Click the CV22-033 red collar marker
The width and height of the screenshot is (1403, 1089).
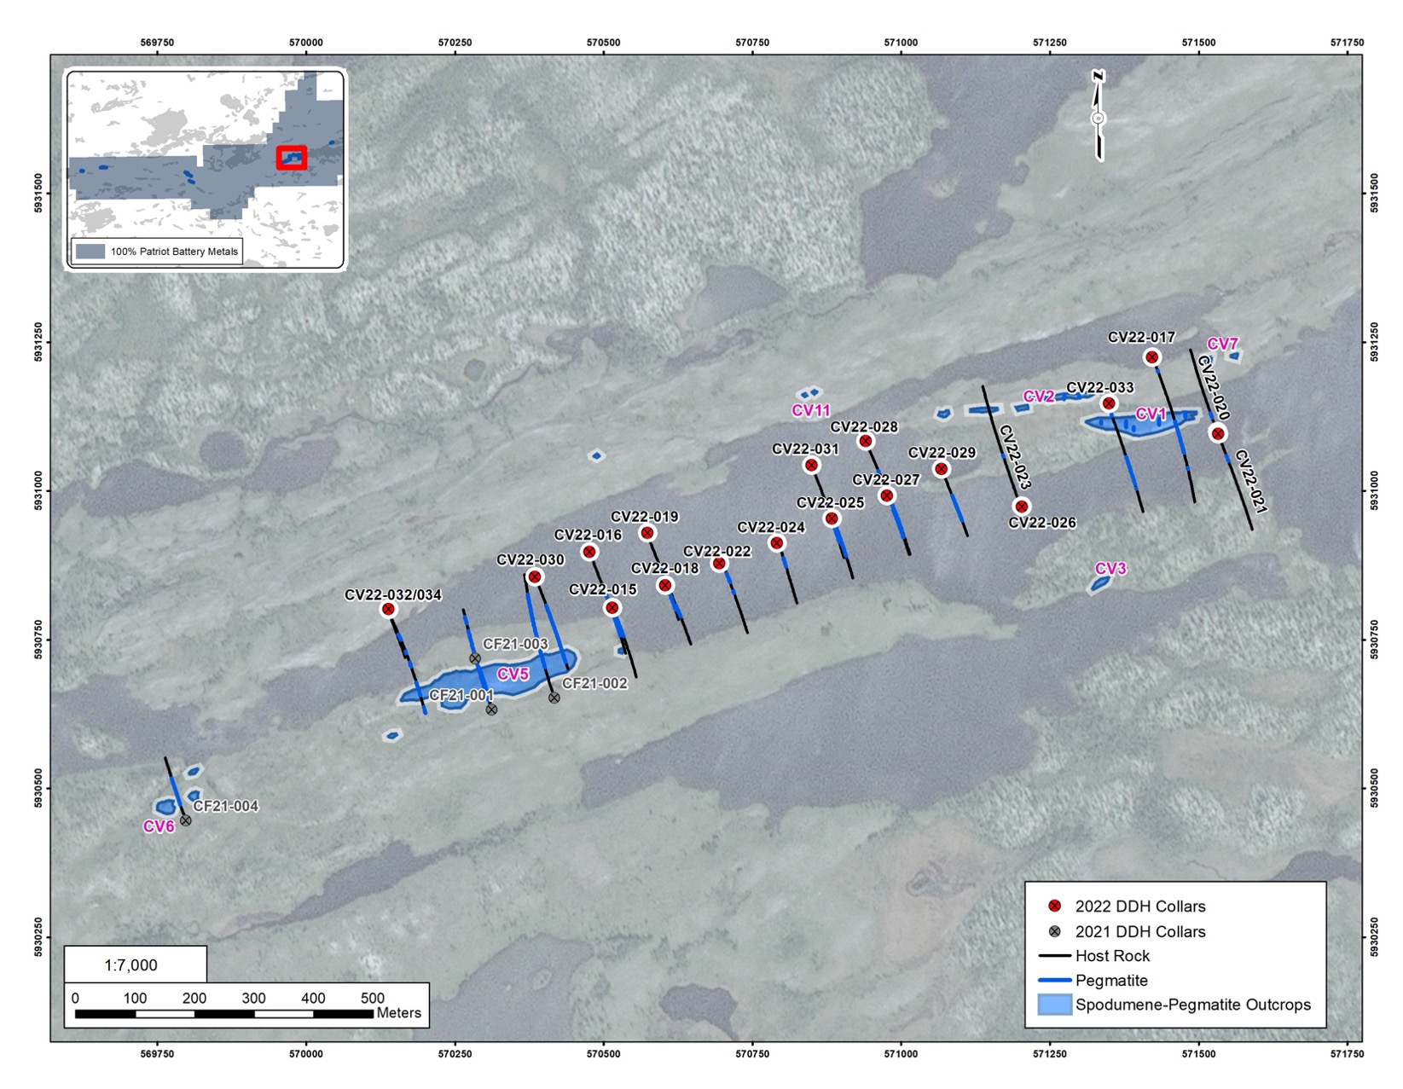pos(1109,403)
